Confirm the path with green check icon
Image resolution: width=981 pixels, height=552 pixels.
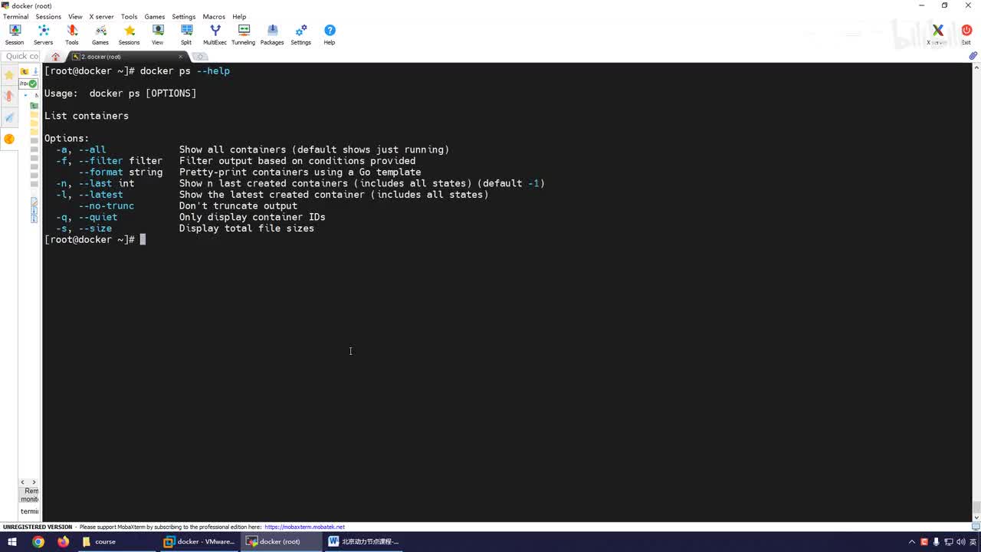coord(34,83)
